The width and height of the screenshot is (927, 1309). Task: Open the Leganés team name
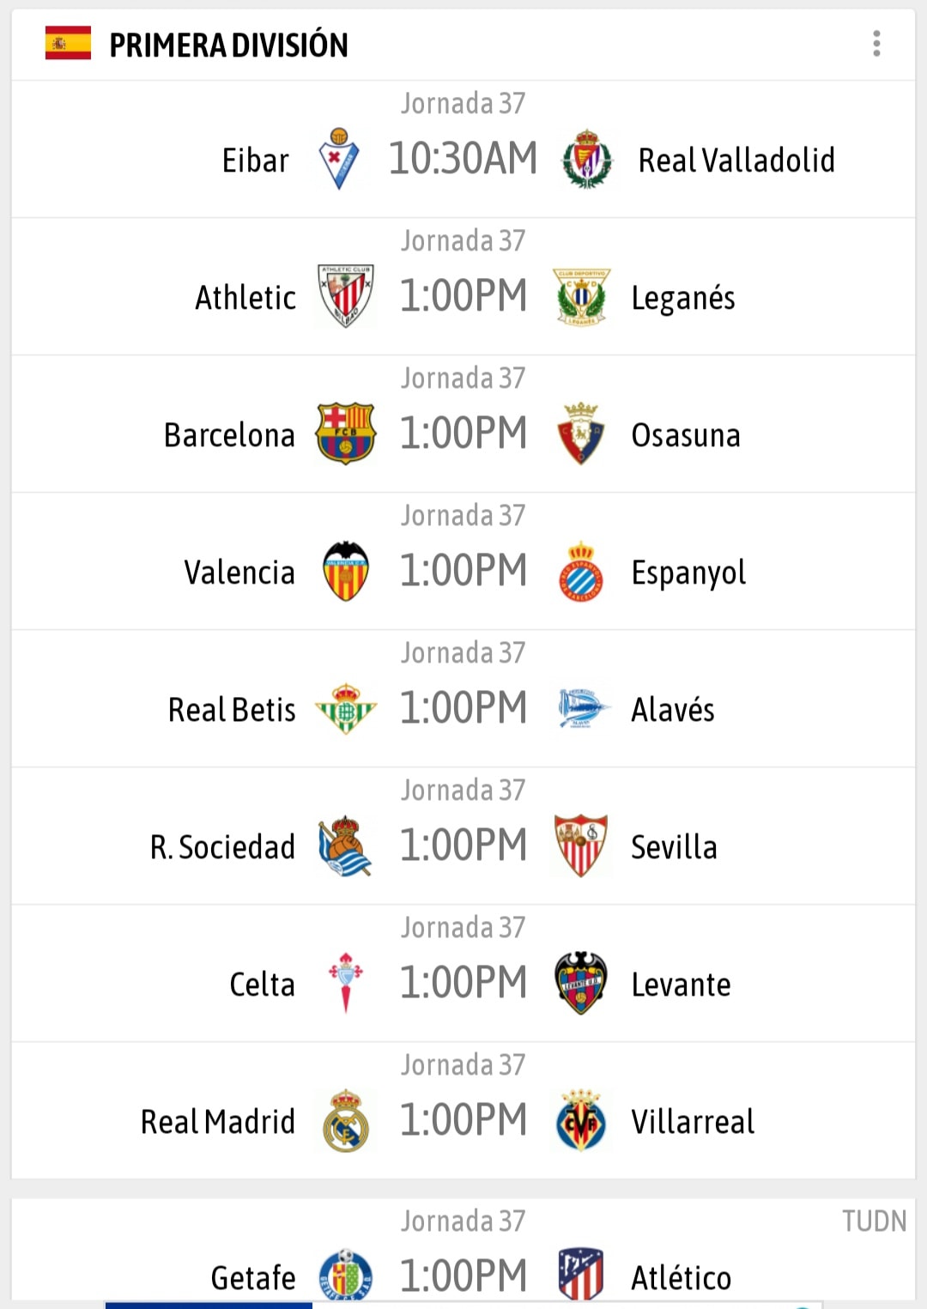[683, 298]
